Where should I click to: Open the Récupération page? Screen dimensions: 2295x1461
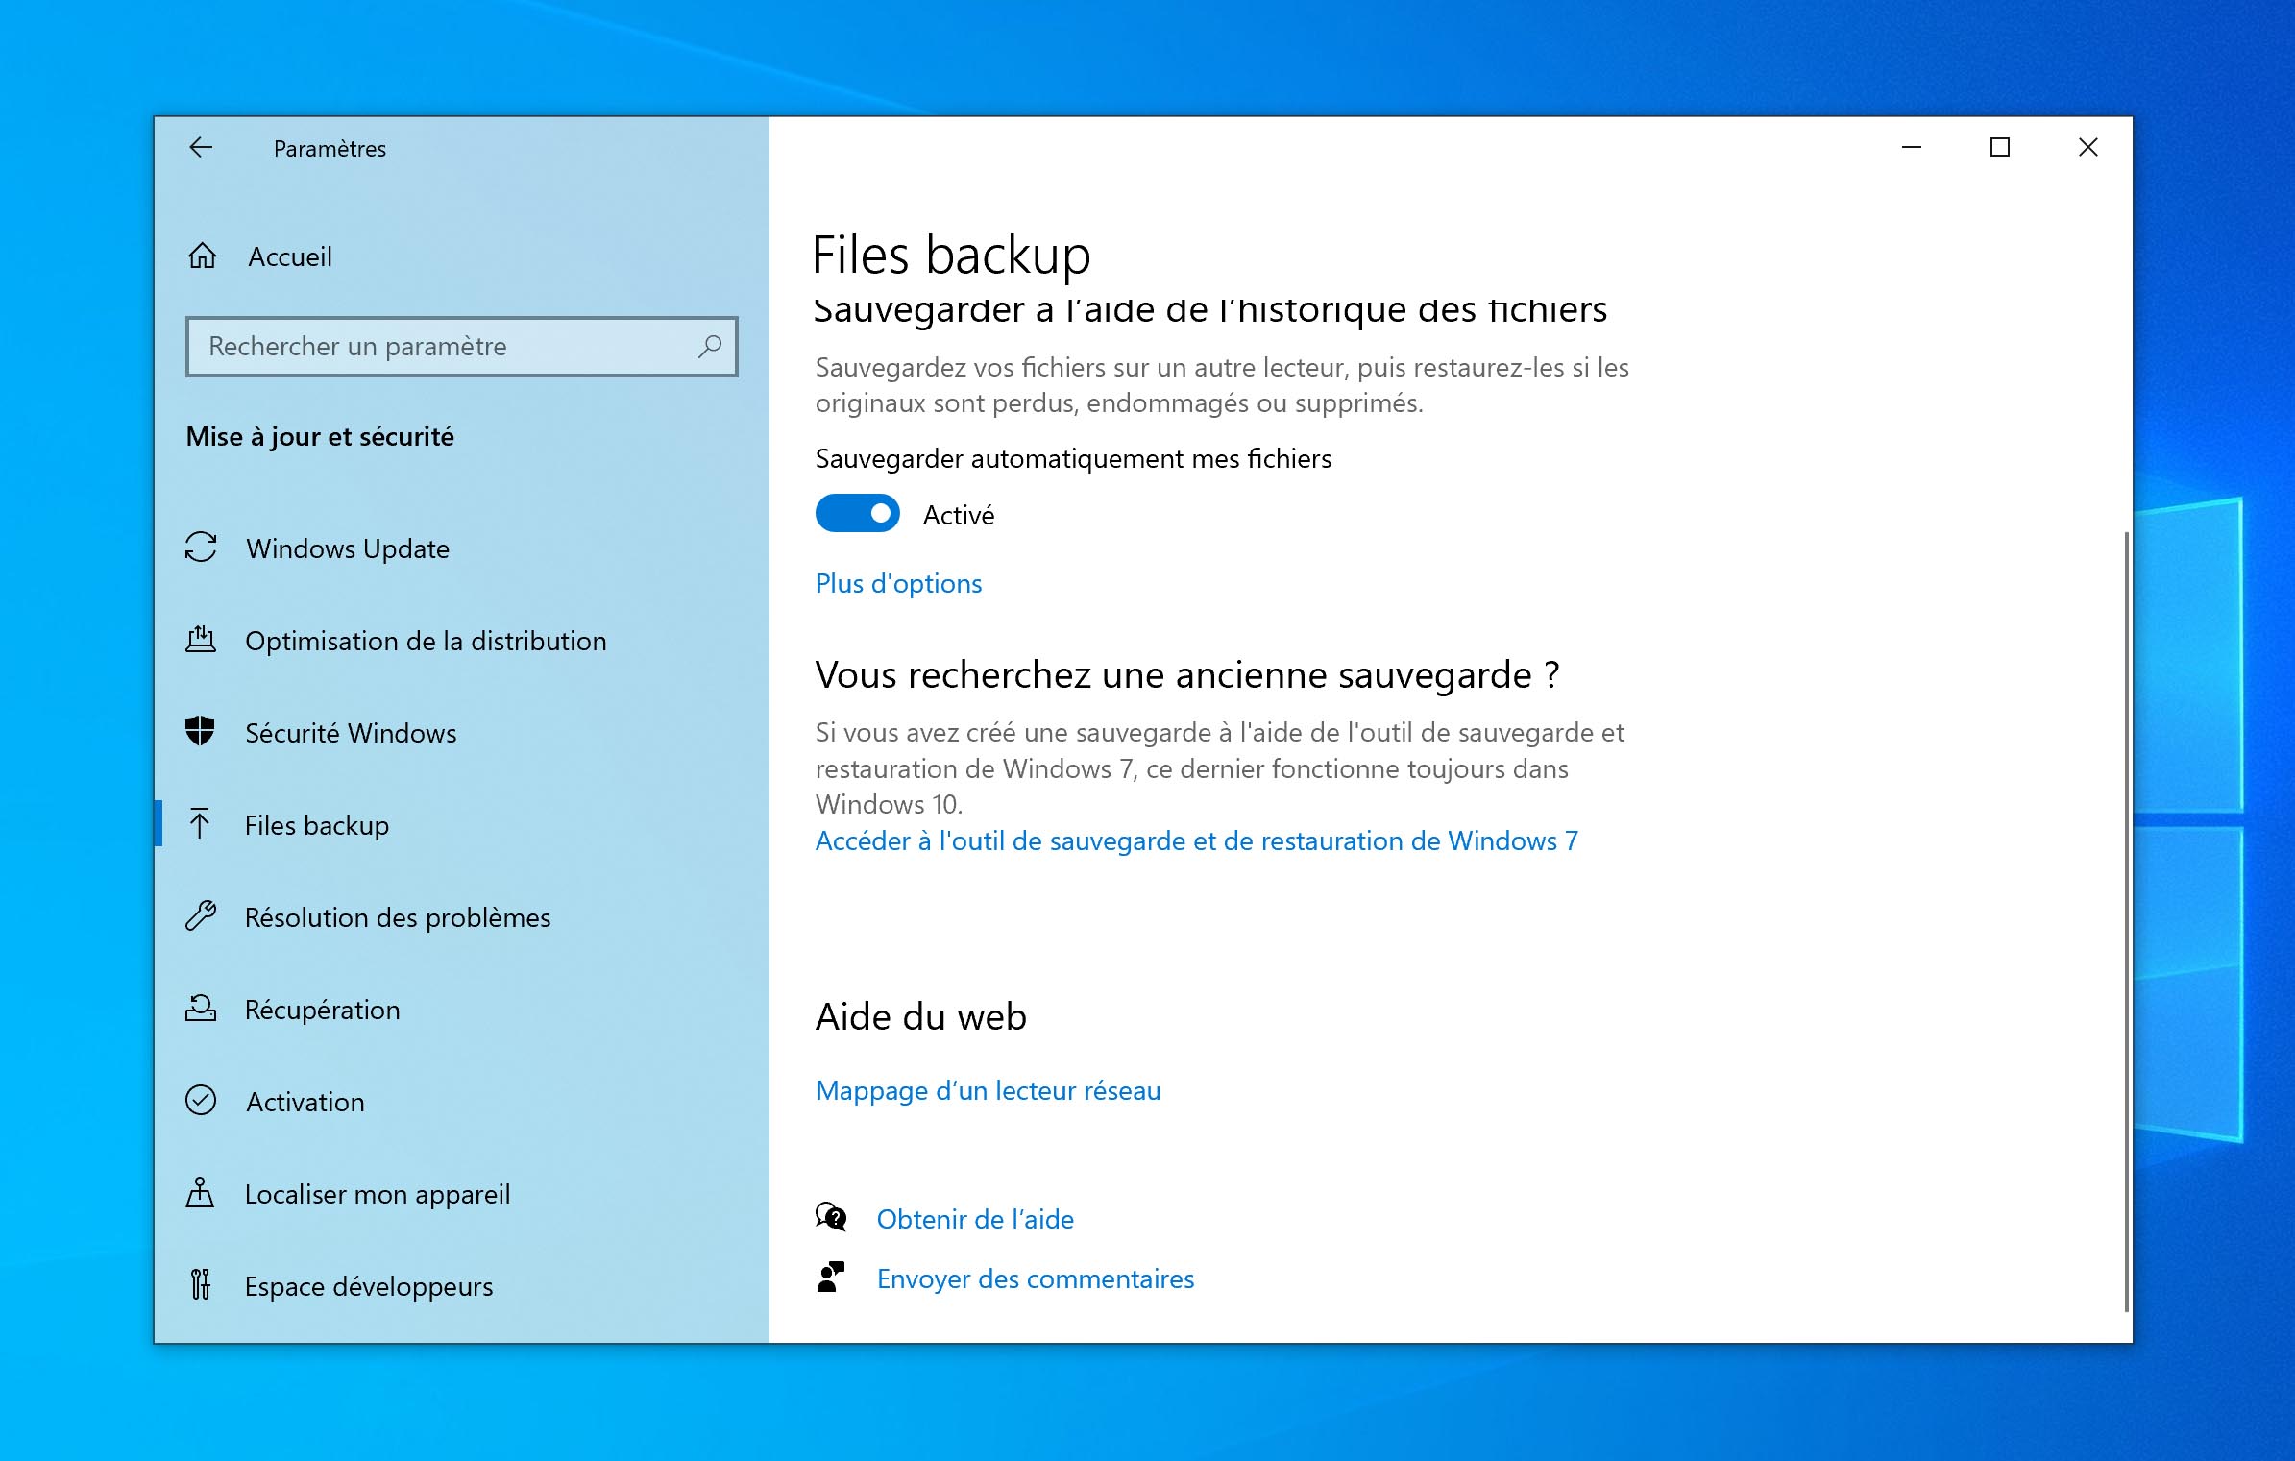462,1010
